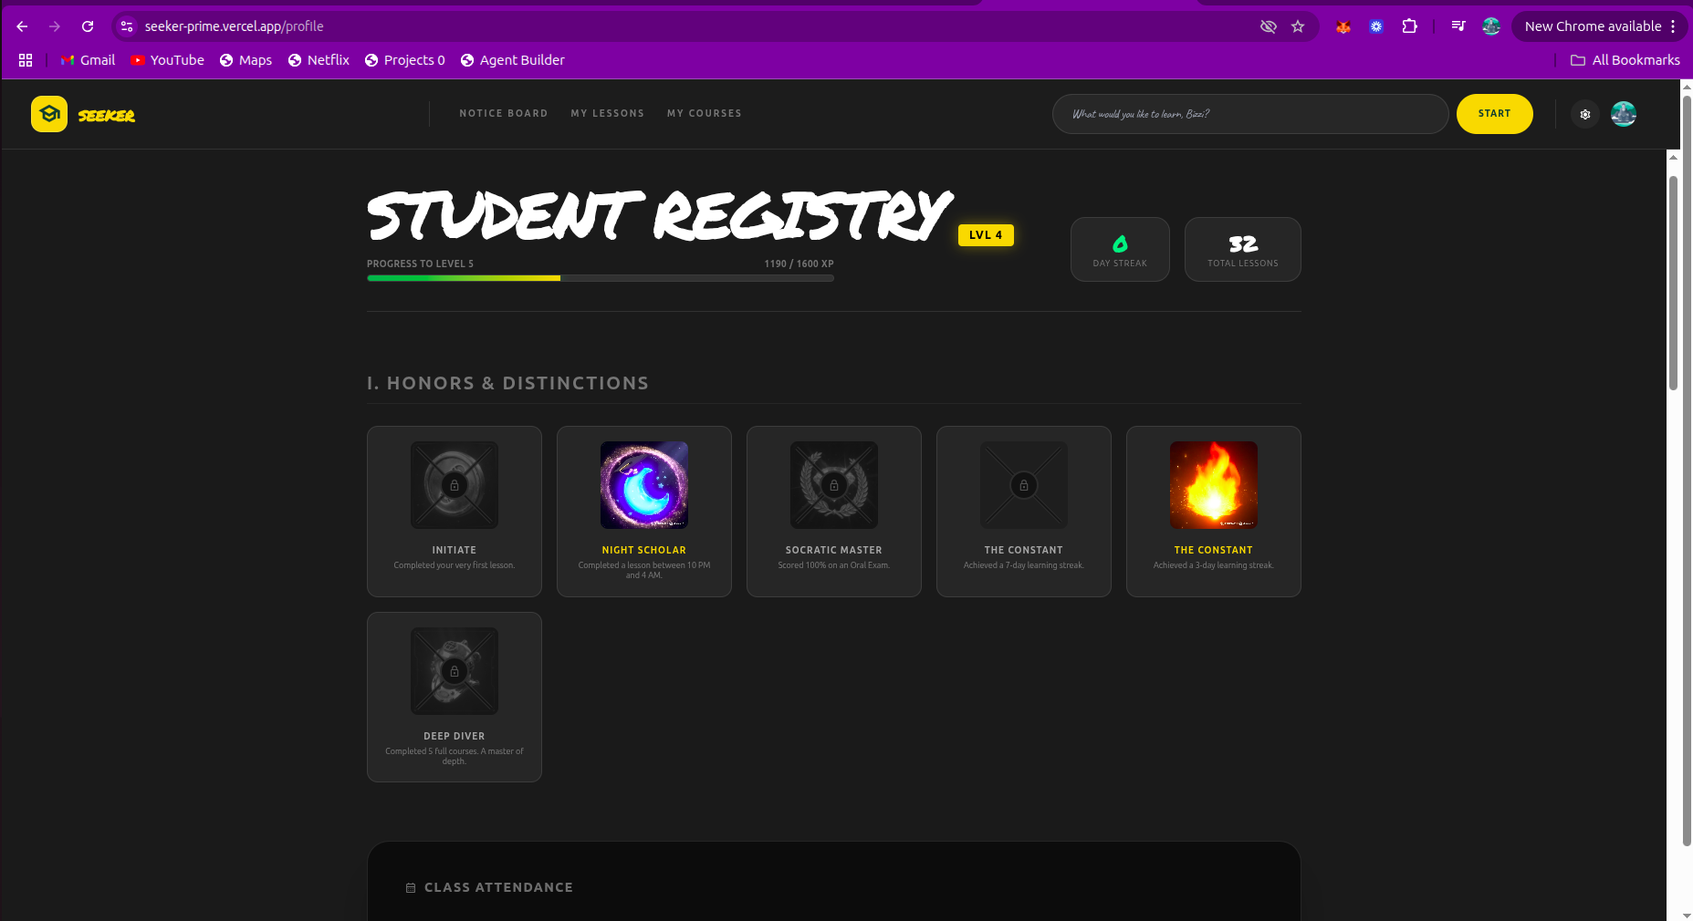Bookmark this page with the star icon

[1298, 26]
